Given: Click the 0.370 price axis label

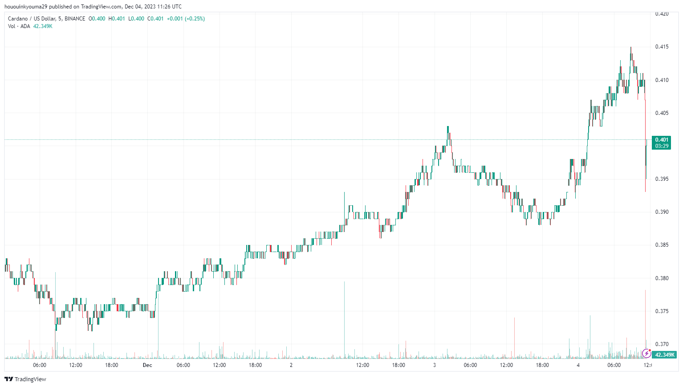Looking at the screenshot, I should pos(662,344).
